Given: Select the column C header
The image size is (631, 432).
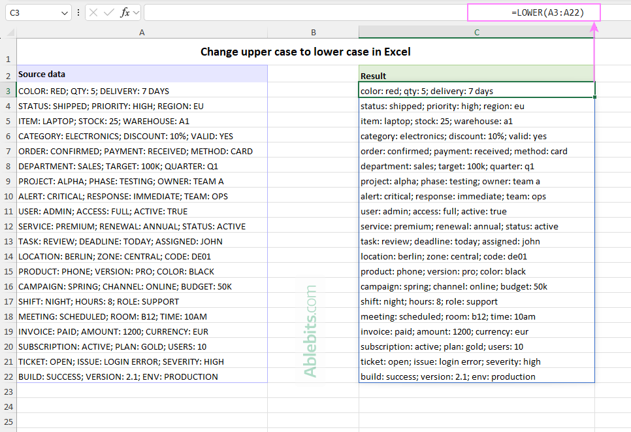Looking at the screenshot, I should [476, 32].
